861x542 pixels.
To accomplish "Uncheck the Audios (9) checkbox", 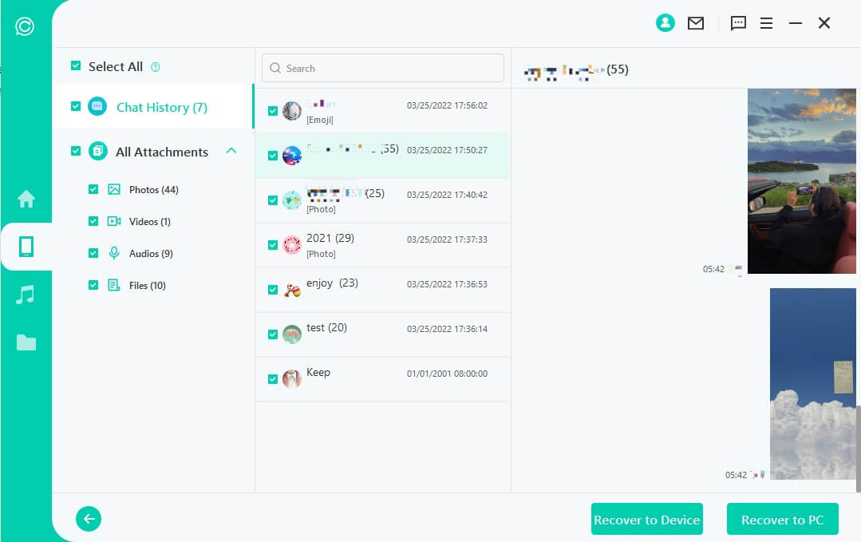I will pyautogui.click(x=93, y=252).
